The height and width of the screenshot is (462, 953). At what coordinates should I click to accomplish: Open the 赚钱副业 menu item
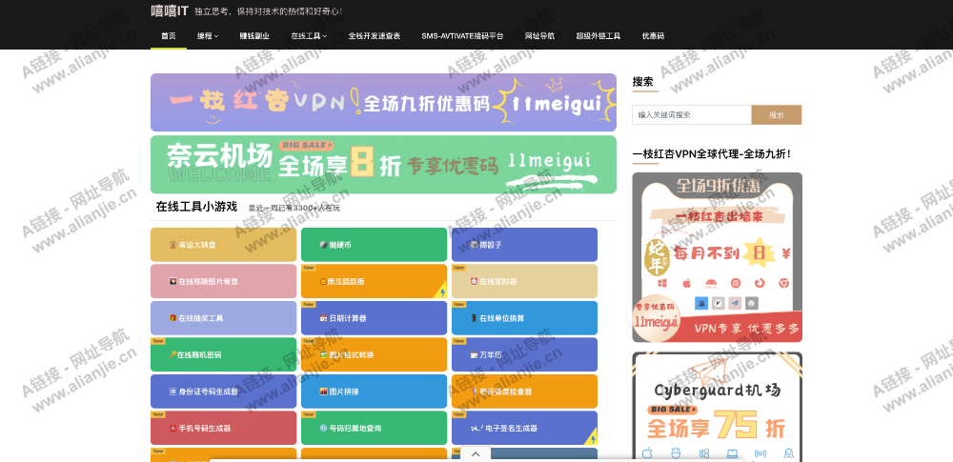[x=254, y=36]
